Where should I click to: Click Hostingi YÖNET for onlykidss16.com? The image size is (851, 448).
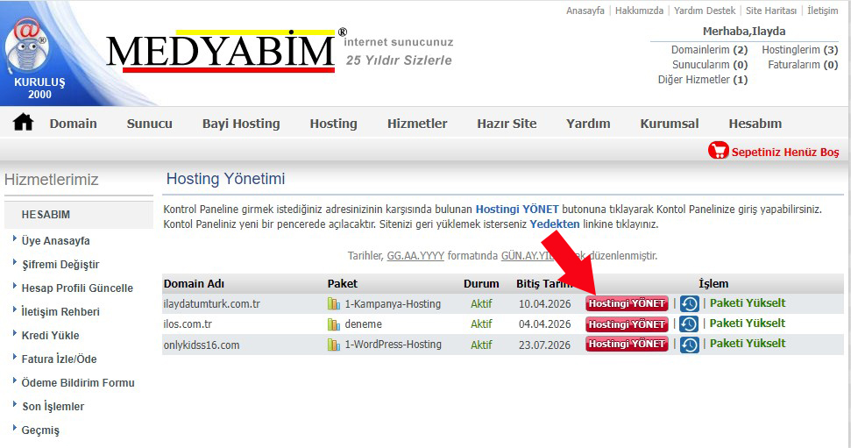[x=627, y=344]
